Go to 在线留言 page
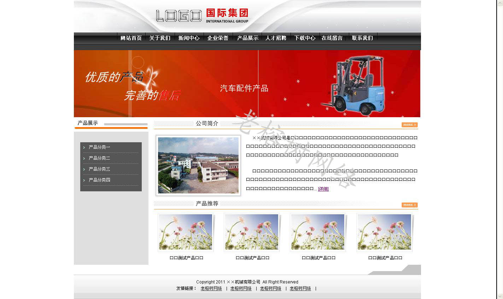The height and width of the screenshot is (299, 503). [x=332, y=38]
